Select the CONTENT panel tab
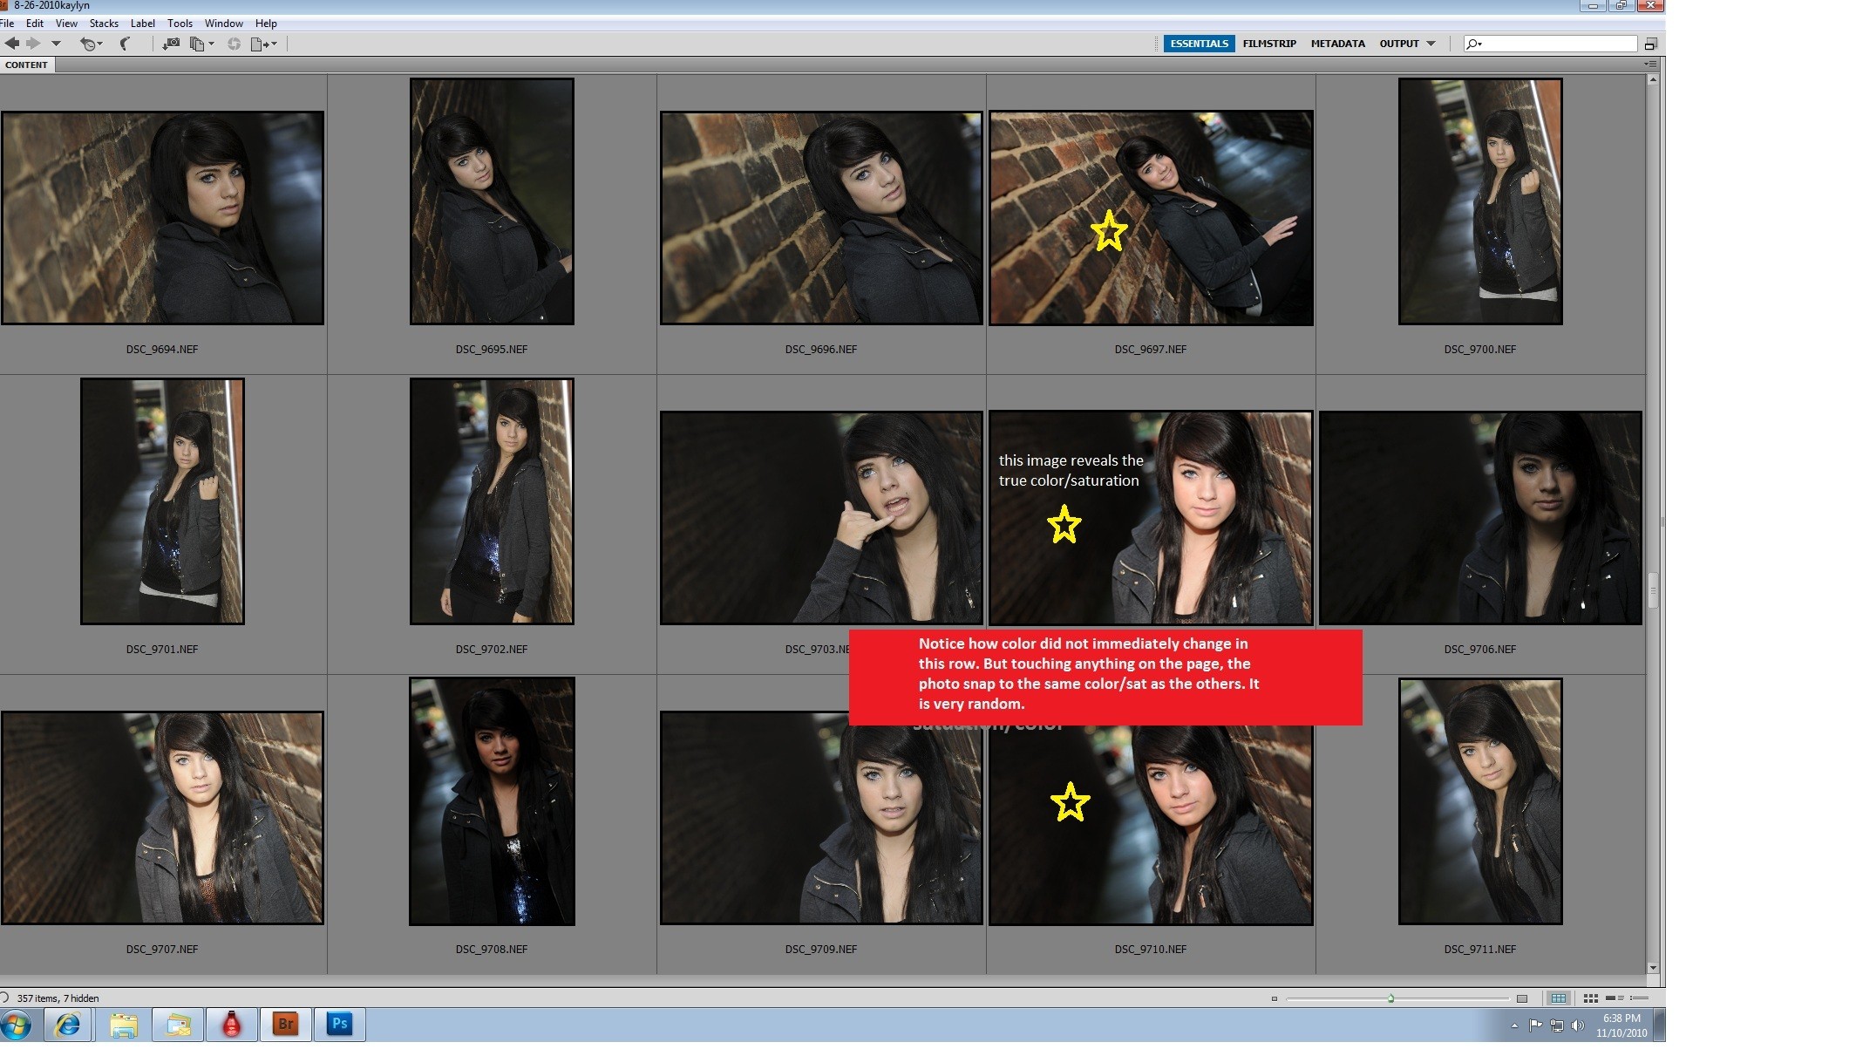Image resolution: width=1856 pixels, height=1049 pixels. pos(26,65)
